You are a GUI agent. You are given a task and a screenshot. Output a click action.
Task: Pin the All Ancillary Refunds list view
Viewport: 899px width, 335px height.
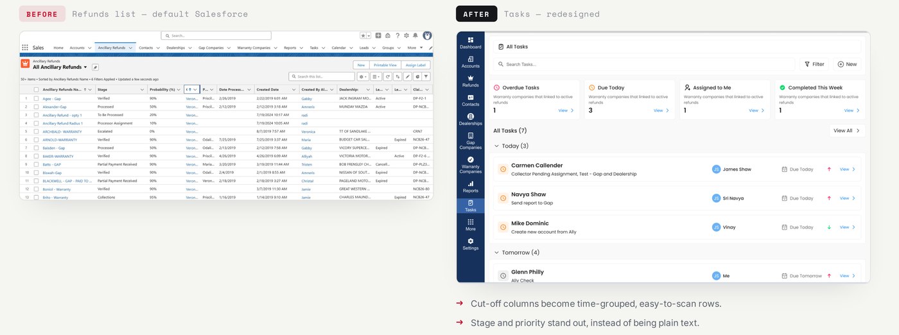tap(95, 67)
